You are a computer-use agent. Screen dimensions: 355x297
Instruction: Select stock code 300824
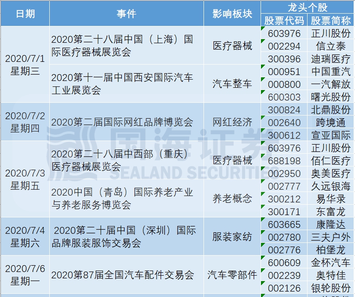click(x=284, y=110)
